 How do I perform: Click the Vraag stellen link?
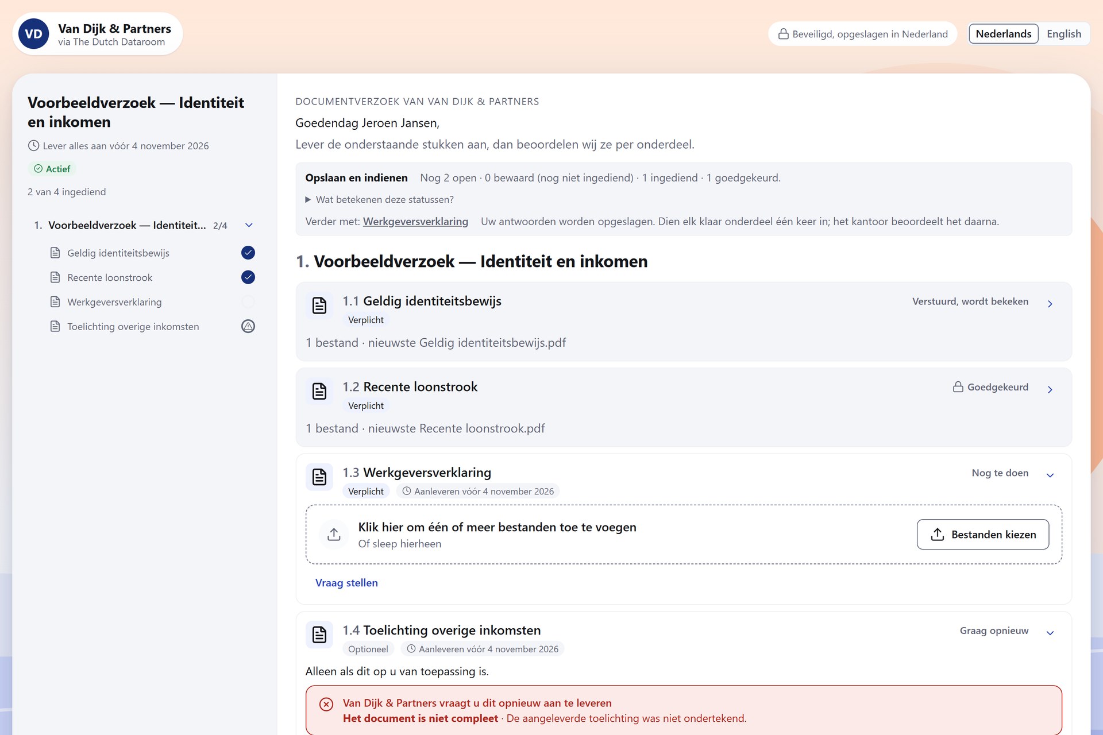pyautogui.click(x=346, y=583)
